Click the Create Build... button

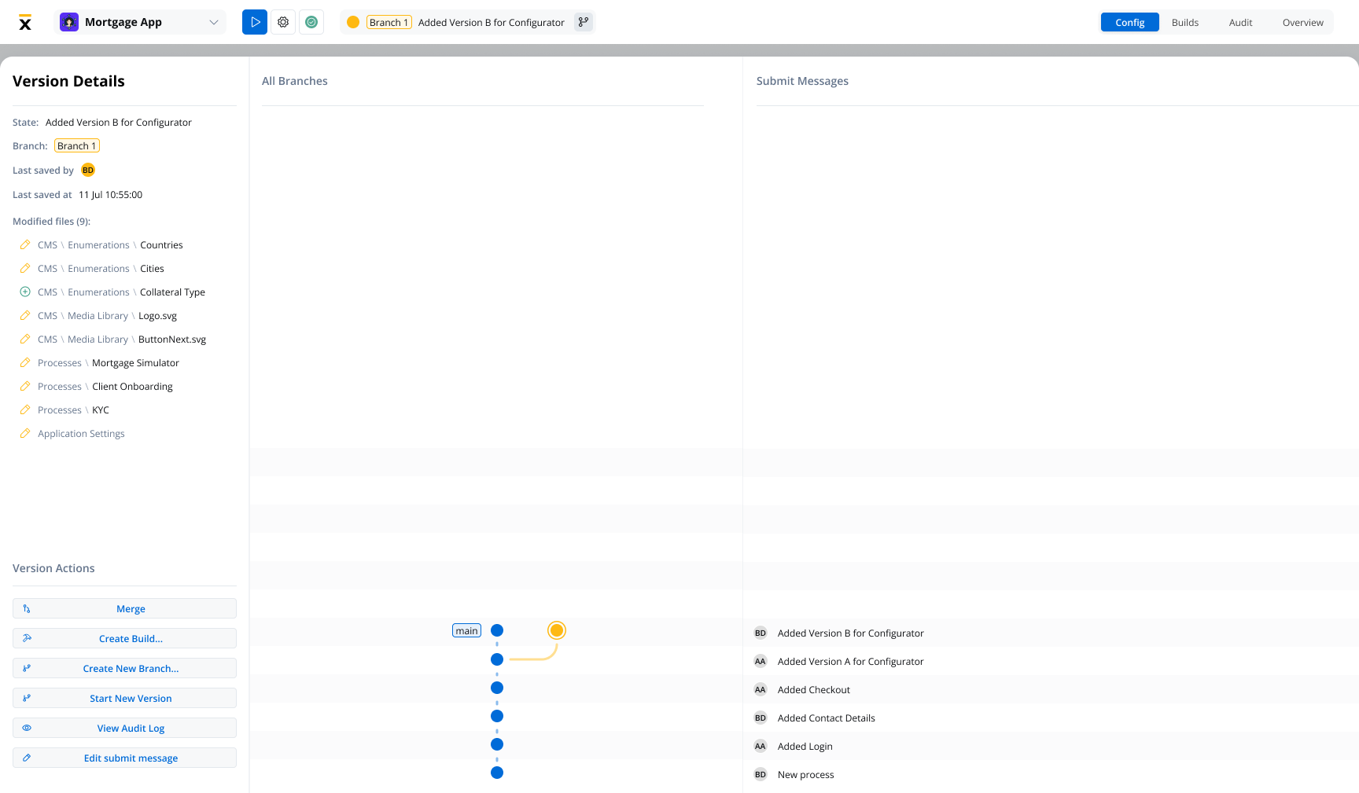pos(124,638)
